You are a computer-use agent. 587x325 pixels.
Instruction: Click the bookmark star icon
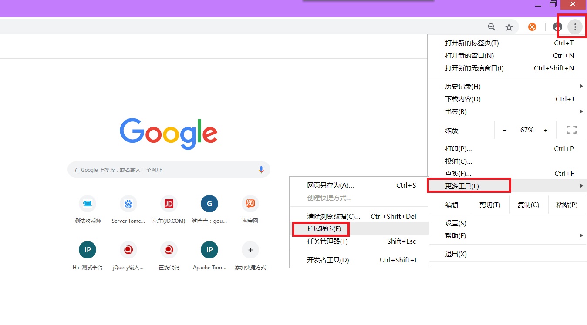pos(509,27)
